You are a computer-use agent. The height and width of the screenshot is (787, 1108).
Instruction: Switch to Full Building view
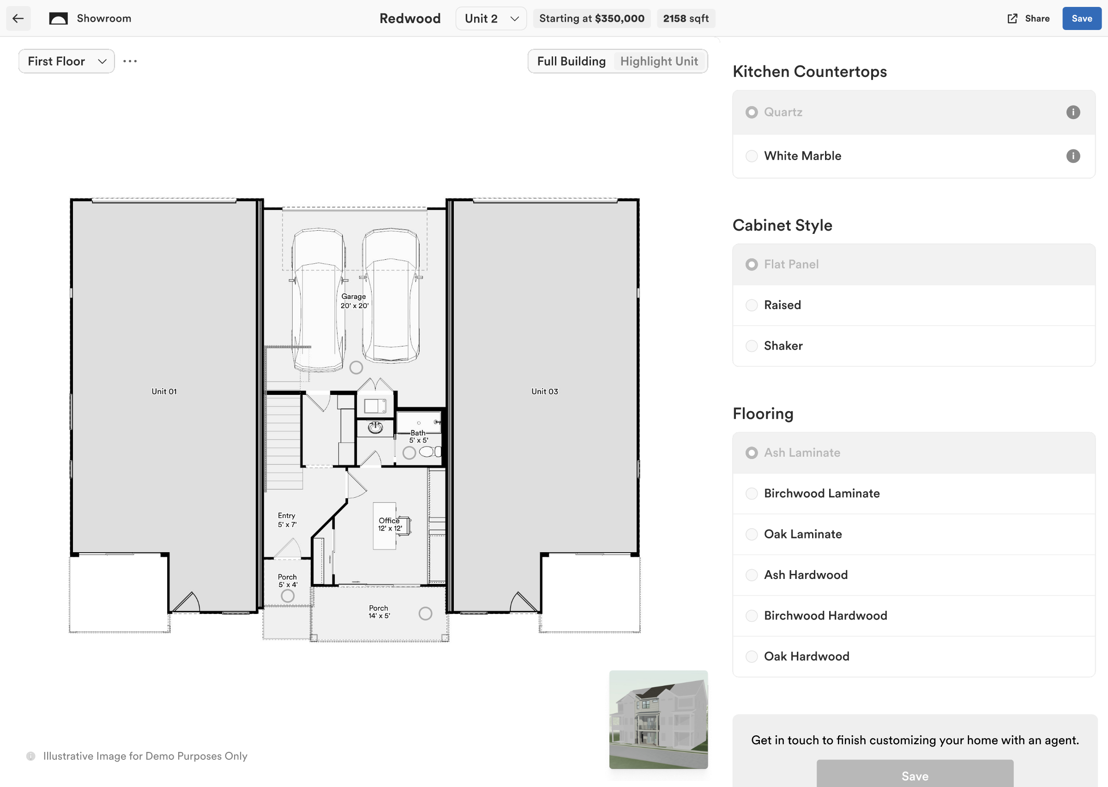point(570,61)
